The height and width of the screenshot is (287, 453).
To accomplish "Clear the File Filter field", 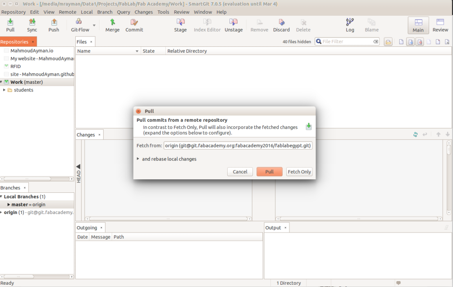I will point(375,41).
